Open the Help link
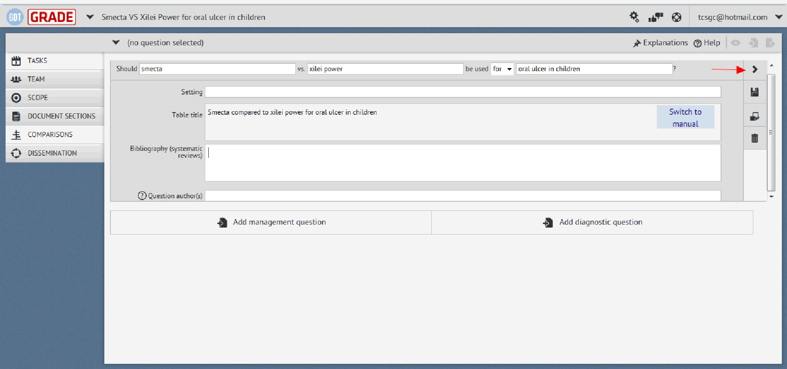787x369 pixels. pos(707,43)
